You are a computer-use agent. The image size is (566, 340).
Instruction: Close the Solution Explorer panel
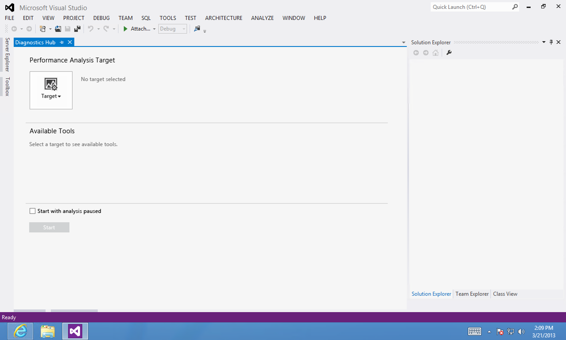(558, 42)
